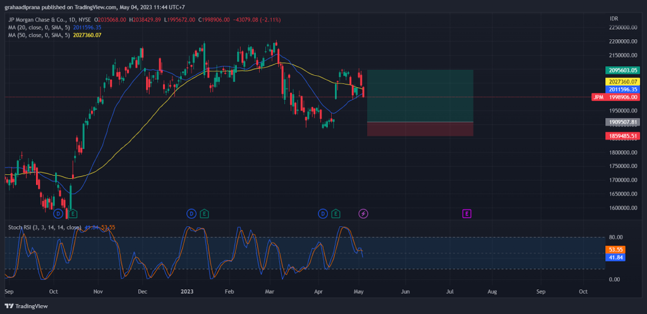Click the blue MA 20 value 2011596.35 in legend
The width and height of the screenshot is (647, 314).
(87, 27)
